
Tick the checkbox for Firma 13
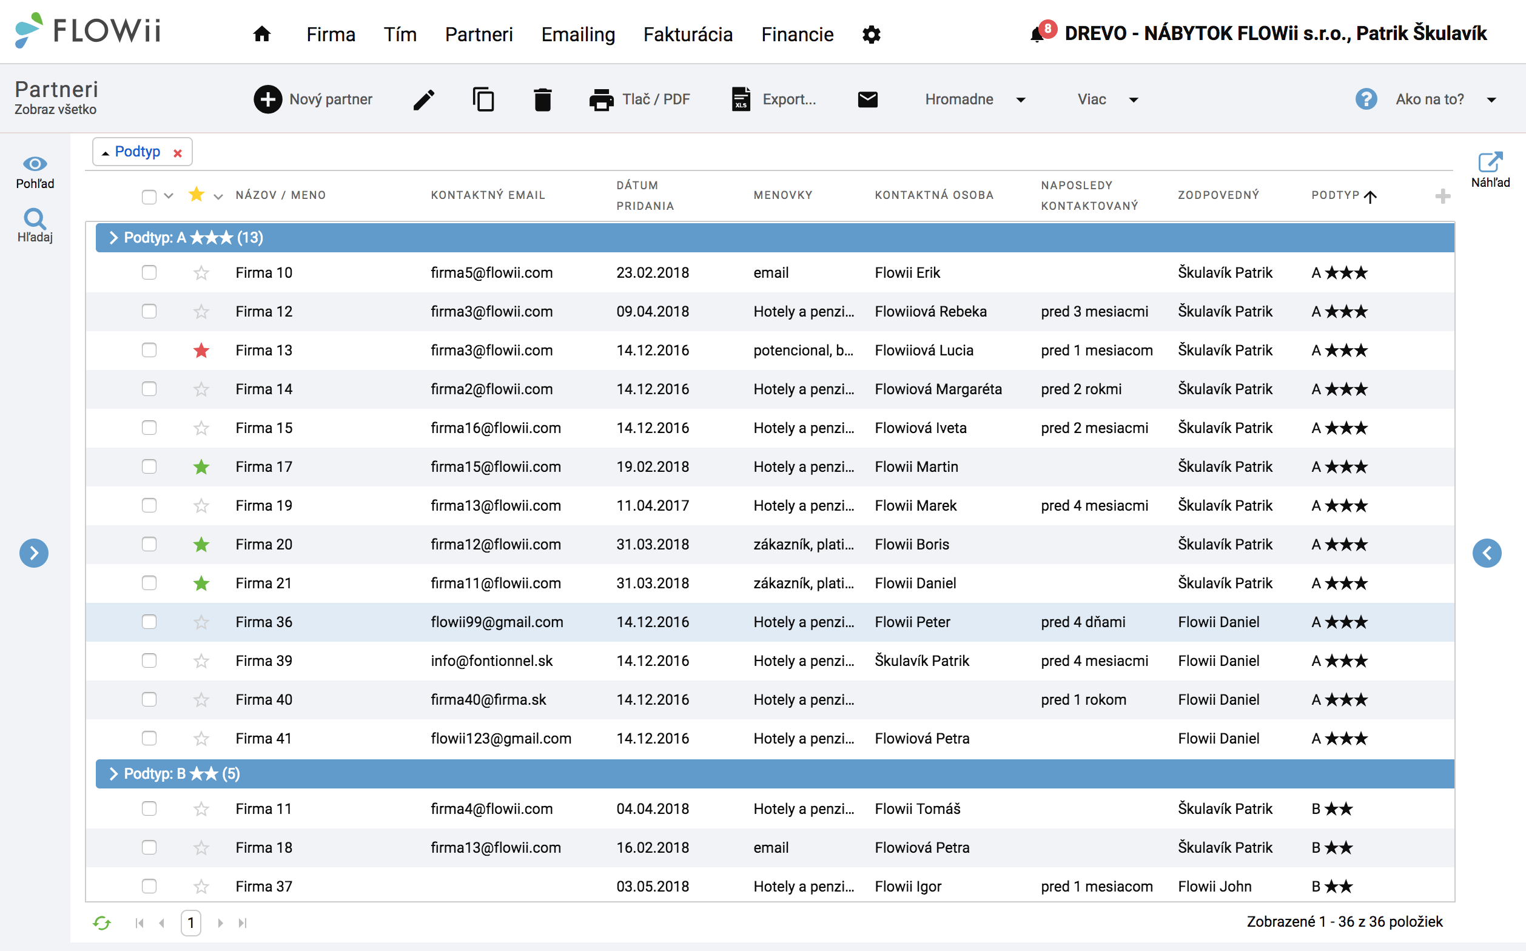[149, 351]
